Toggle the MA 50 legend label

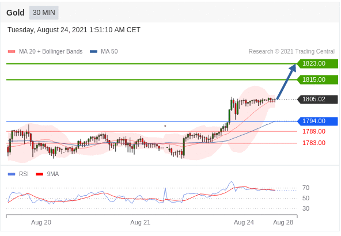[x=109, y=51]
